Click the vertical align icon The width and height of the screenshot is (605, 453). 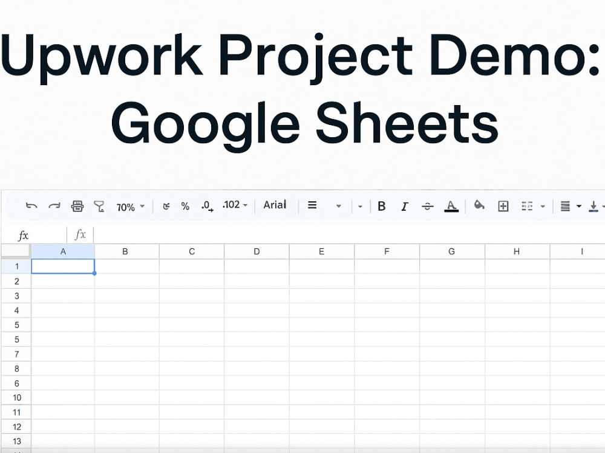tap(594, 206)
